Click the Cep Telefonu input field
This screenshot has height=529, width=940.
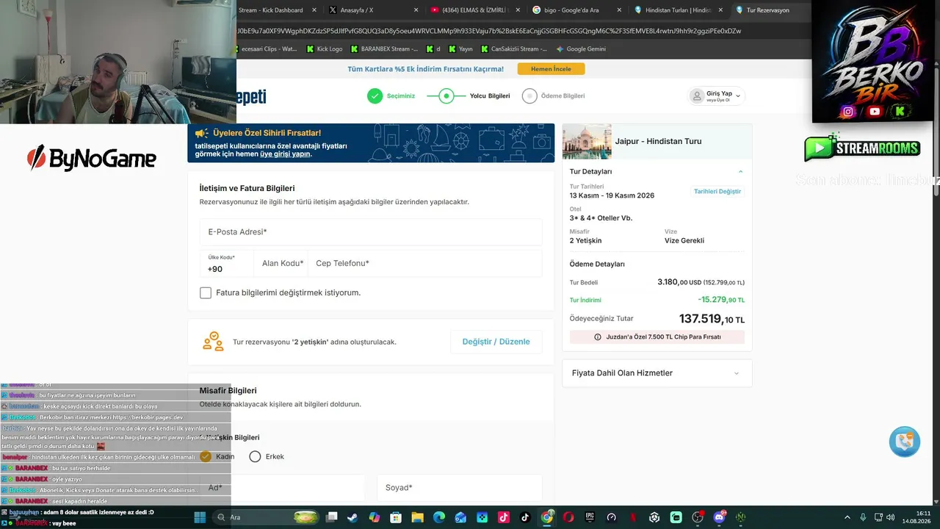425,264
